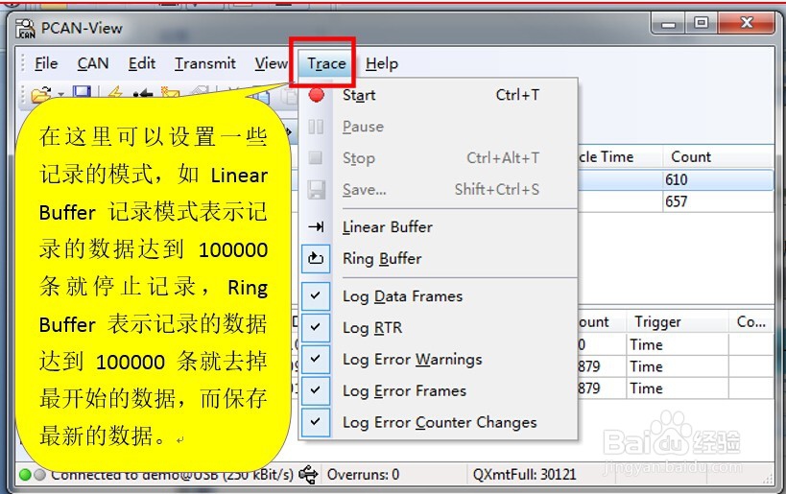The width and height of the screenshot is (786, 494).
Task: Open the File menu
Action: (x=46, y=63)
